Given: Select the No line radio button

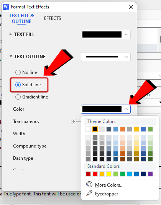Looking at the screenshot, I should (18, 72).
